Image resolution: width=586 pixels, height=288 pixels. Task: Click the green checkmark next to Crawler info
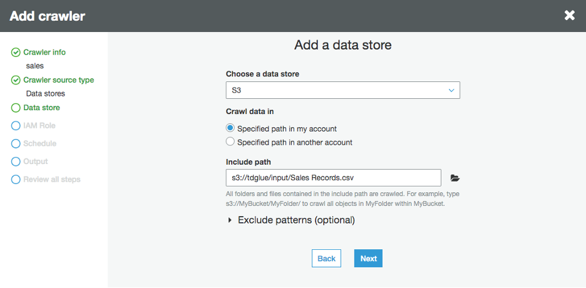pyautogui.click(x=16, y=53)
